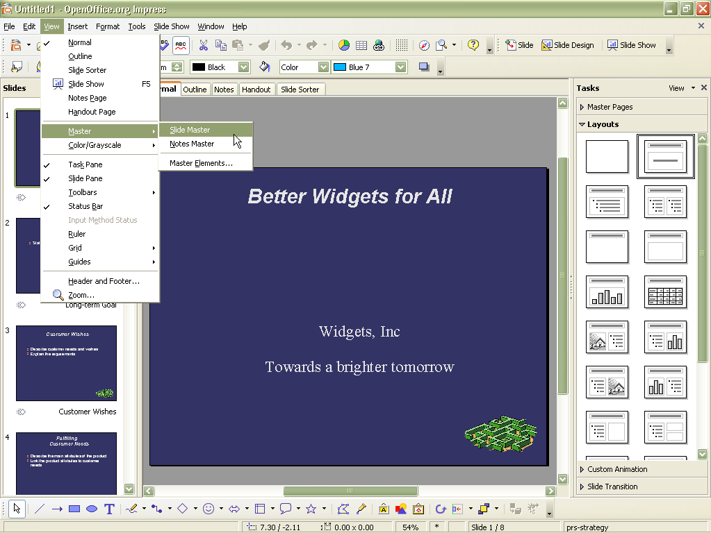The height and width of the screenshot is (533, 711).
Task: Switch to the Handout tab
Action: coord(256,90)
